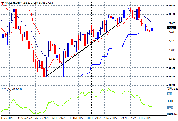Click the 26198 price axis label
This screenshot has width=178, height=121.
tap(172, 68)
